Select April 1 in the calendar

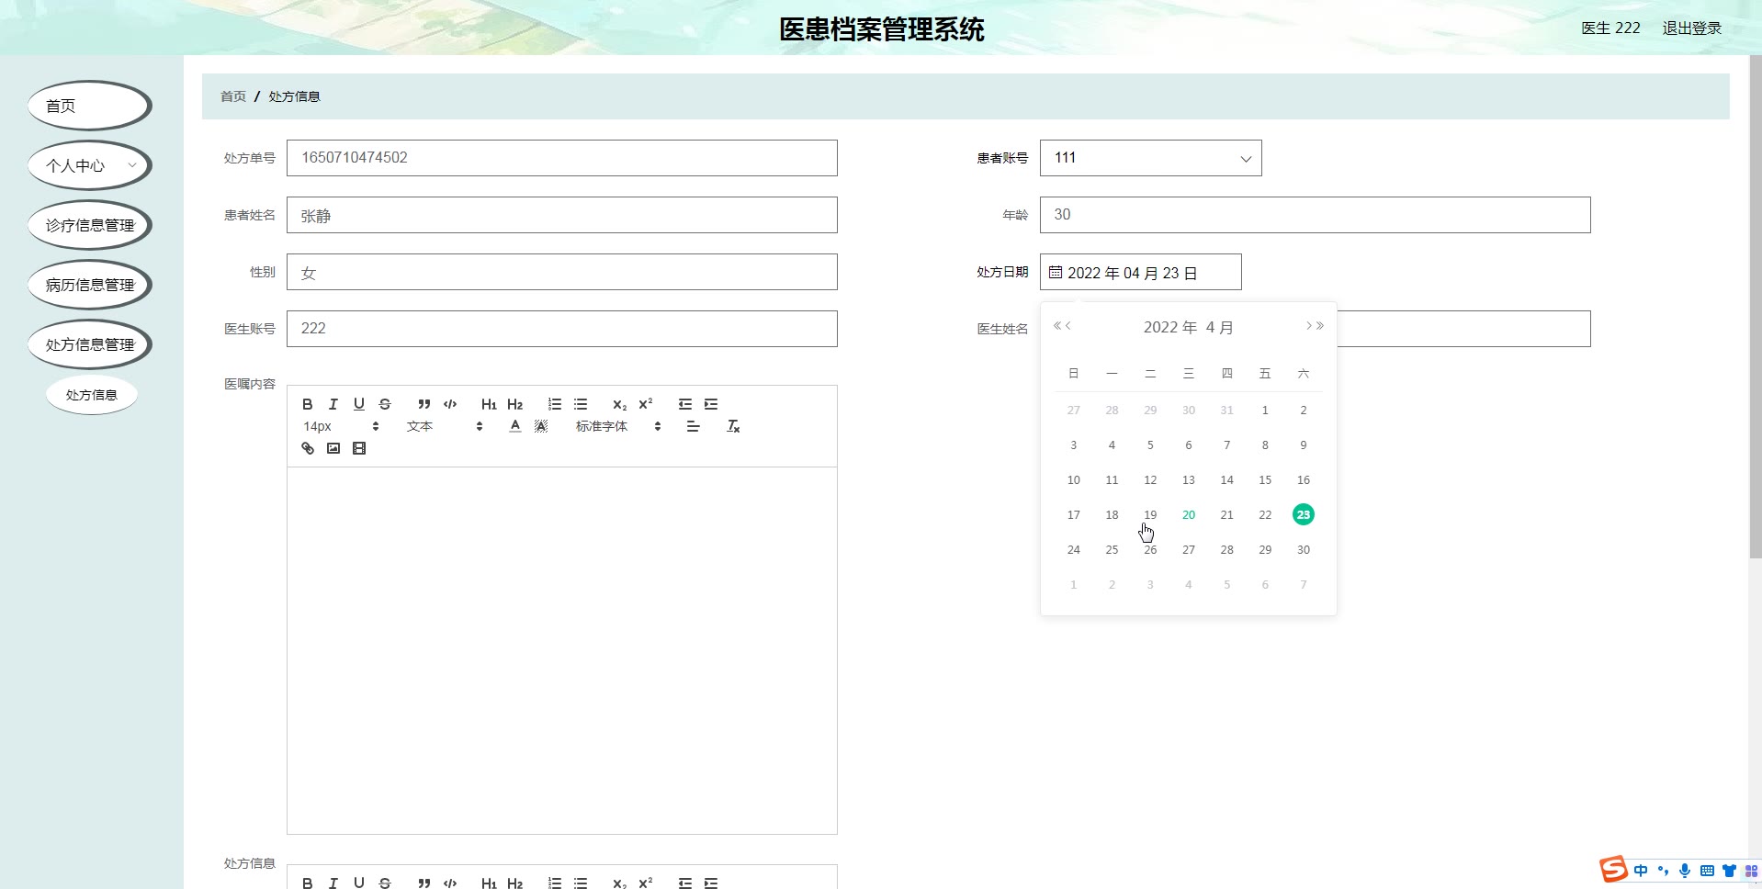point(1265,411)
